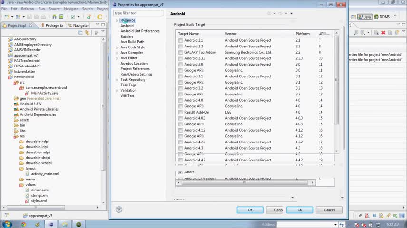Check the Android 4.4.2 build target

click(x=180, y=160)
